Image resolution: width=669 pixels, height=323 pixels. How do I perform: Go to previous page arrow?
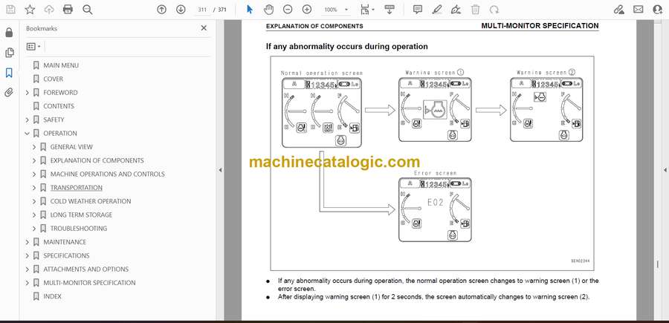162,10
